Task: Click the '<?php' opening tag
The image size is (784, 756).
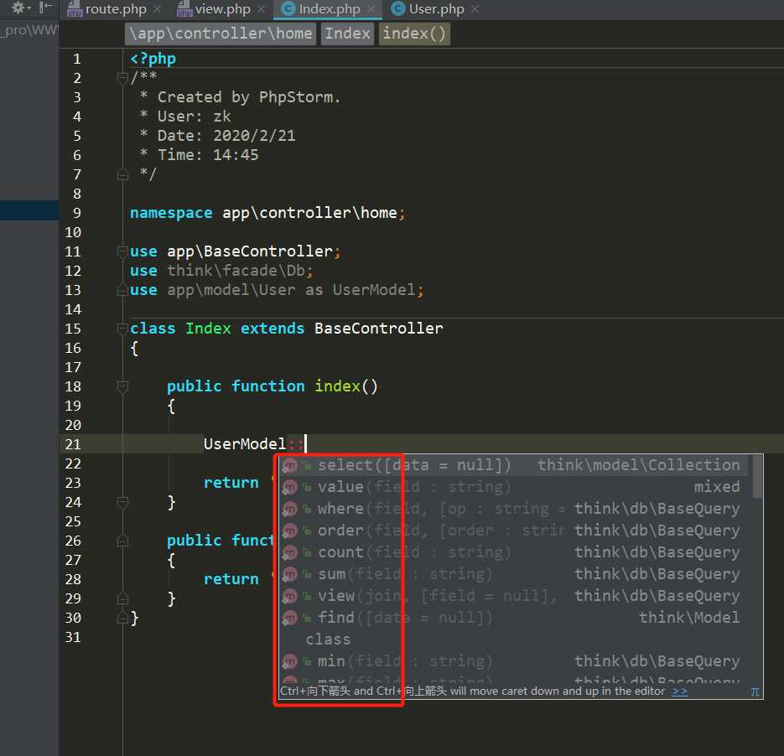Action: coord(153,59)
